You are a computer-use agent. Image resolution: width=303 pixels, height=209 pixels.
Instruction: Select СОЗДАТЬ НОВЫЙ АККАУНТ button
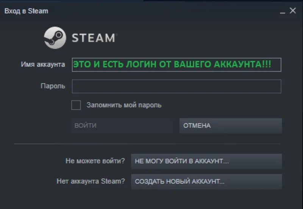(206, 182)
